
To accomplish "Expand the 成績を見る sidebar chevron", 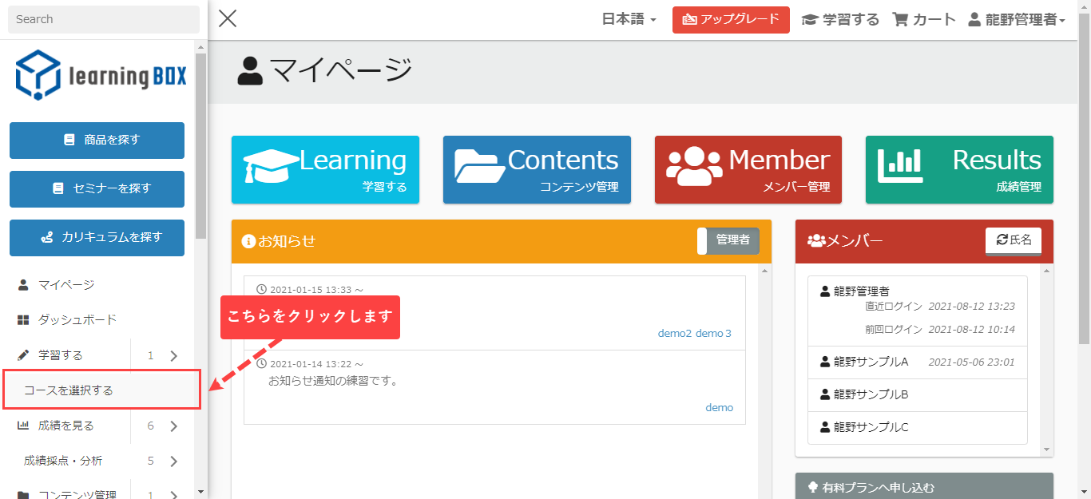I will point(174,426).
